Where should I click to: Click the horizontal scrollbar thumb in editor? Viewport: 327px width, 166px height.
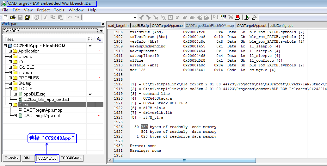184,160
